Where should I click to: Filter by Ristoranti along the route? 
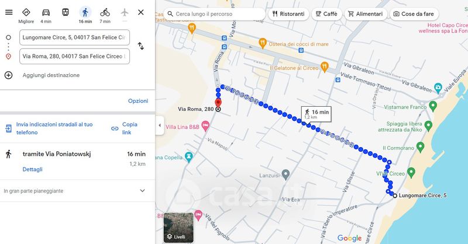click(x=287, y=13)
